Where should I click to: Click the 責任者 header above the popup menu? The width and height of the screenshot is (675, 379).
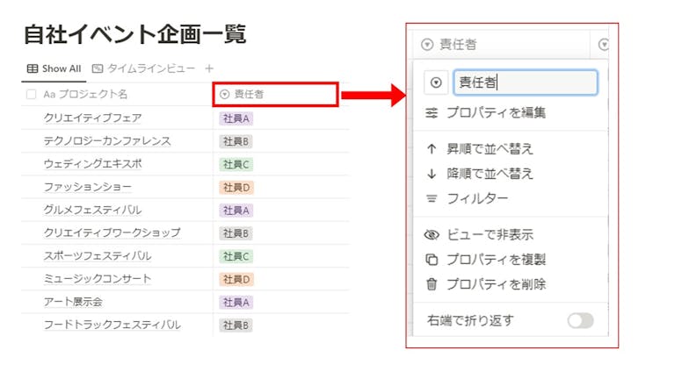coord(501,44)
